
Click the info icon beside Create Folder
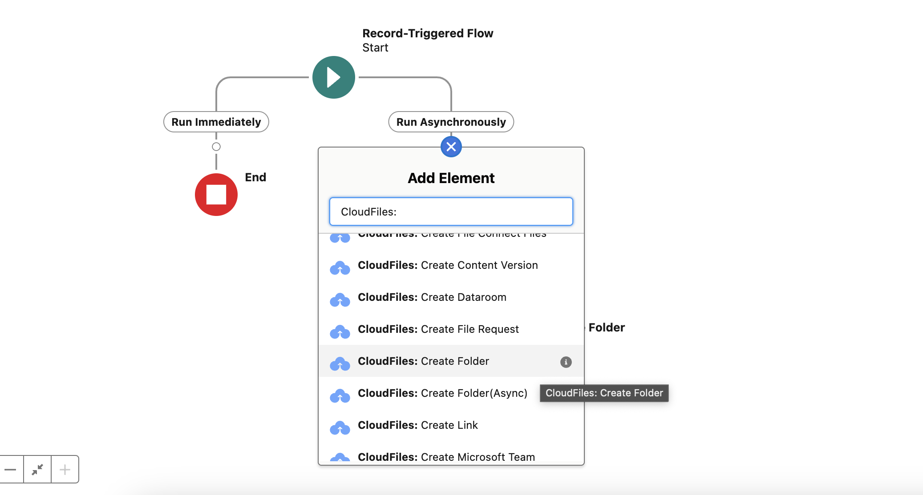click(x=566, y=362)
